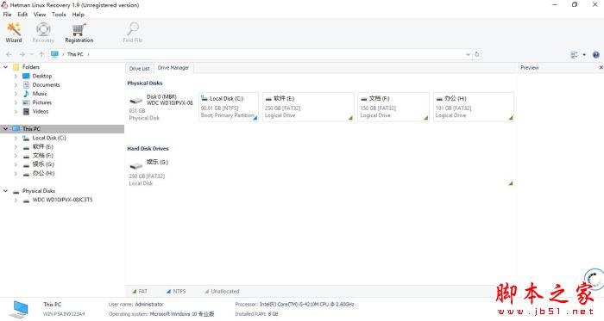Collapse the This PC tree node
Screen dimensions: 604x321
pos(5,128)
